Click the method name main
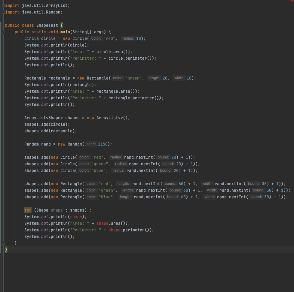Viewport: 294px width, 292px height. [x=65, y=32]
